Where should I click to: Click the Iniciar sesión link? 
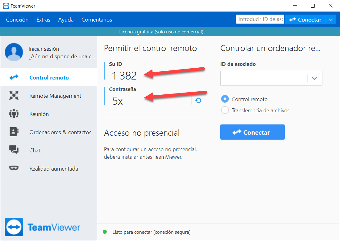(44, 49)
